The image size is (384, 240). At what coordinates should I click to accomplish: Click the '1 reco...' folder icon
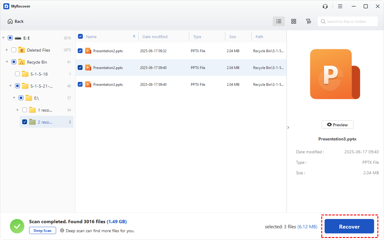pos(32,110)
